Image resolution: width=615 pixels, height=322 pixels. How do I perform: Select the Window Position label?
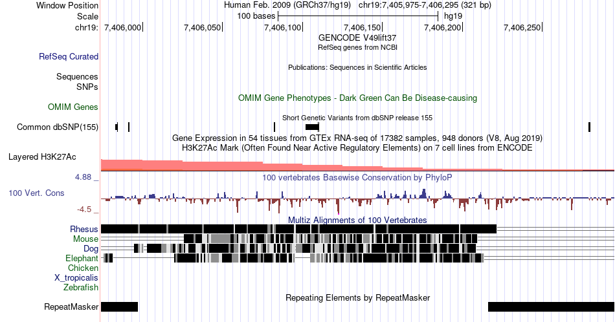coord(67,5)
